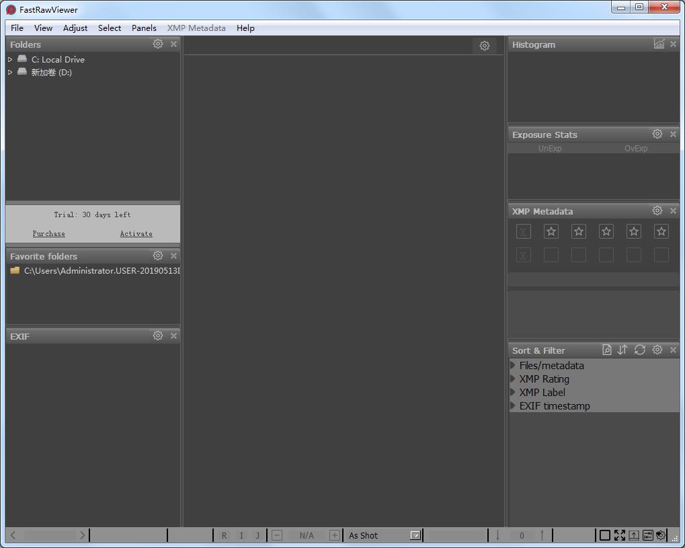The image size is (685, 548).
Task: Expand the 新加卷 (D:) tree node
Action: (10, 72)
